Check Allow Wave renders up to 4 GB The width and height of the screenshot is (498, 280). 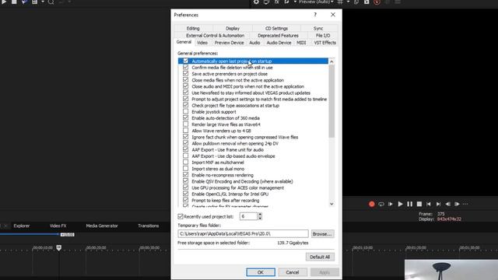tap(185, 131)
